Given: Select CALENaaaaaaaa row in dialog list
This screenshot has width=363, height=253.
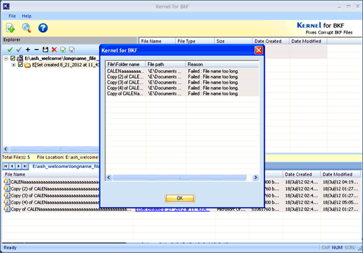Looking at the screenshot, I should click(x=182, y=71).
